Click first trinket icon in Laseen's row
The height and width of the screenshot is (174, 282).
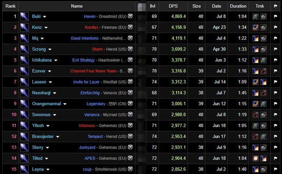(256, 82)
